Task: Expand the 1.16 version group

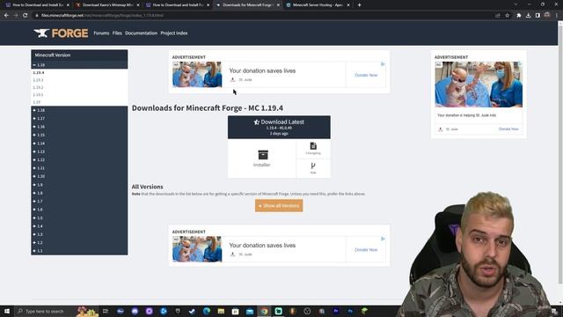Action: tap(39, 127)
